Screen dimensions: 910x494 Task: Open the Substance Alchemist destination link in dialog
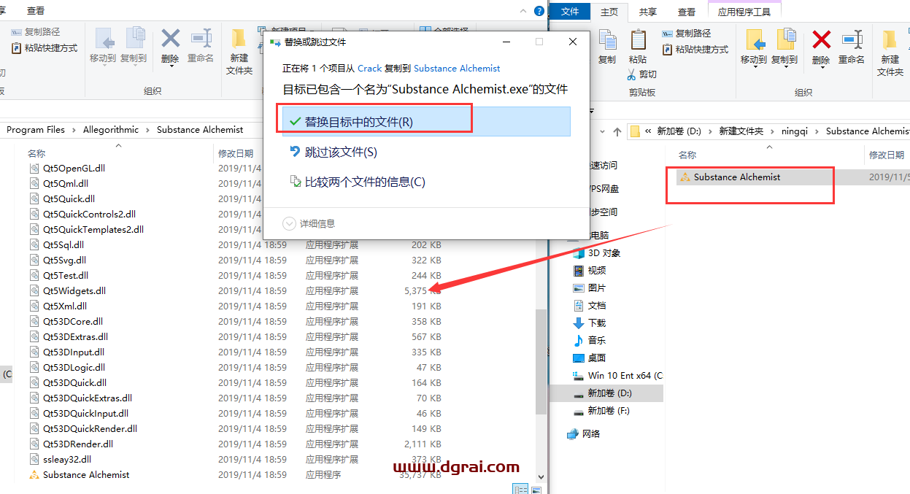pos(457,68)
